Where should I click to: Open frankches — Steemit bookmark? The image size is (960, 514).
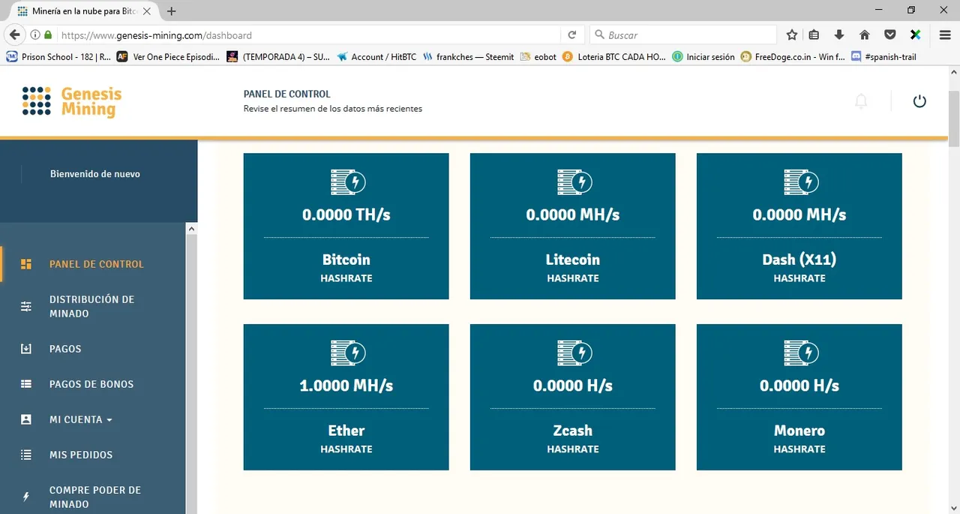[469, 56]
